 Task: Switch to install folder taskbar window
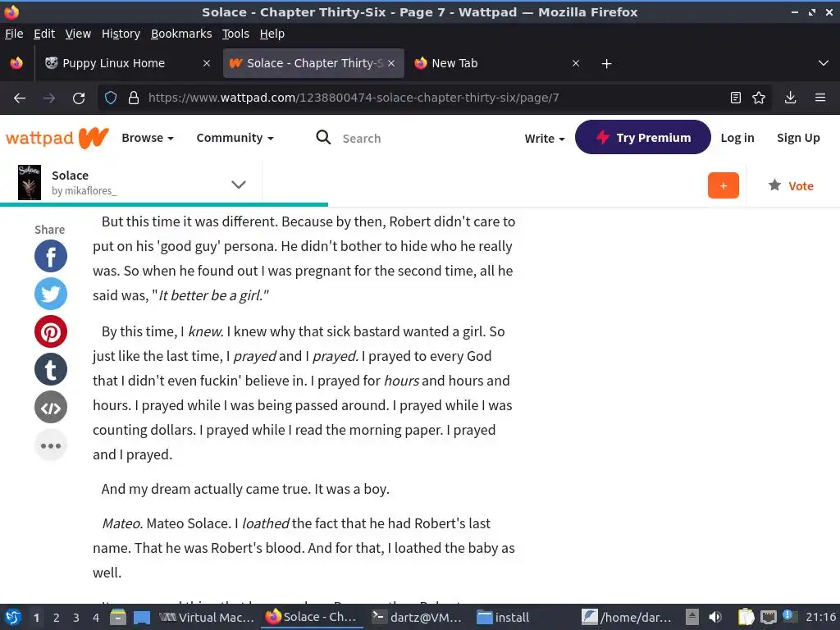503,618
